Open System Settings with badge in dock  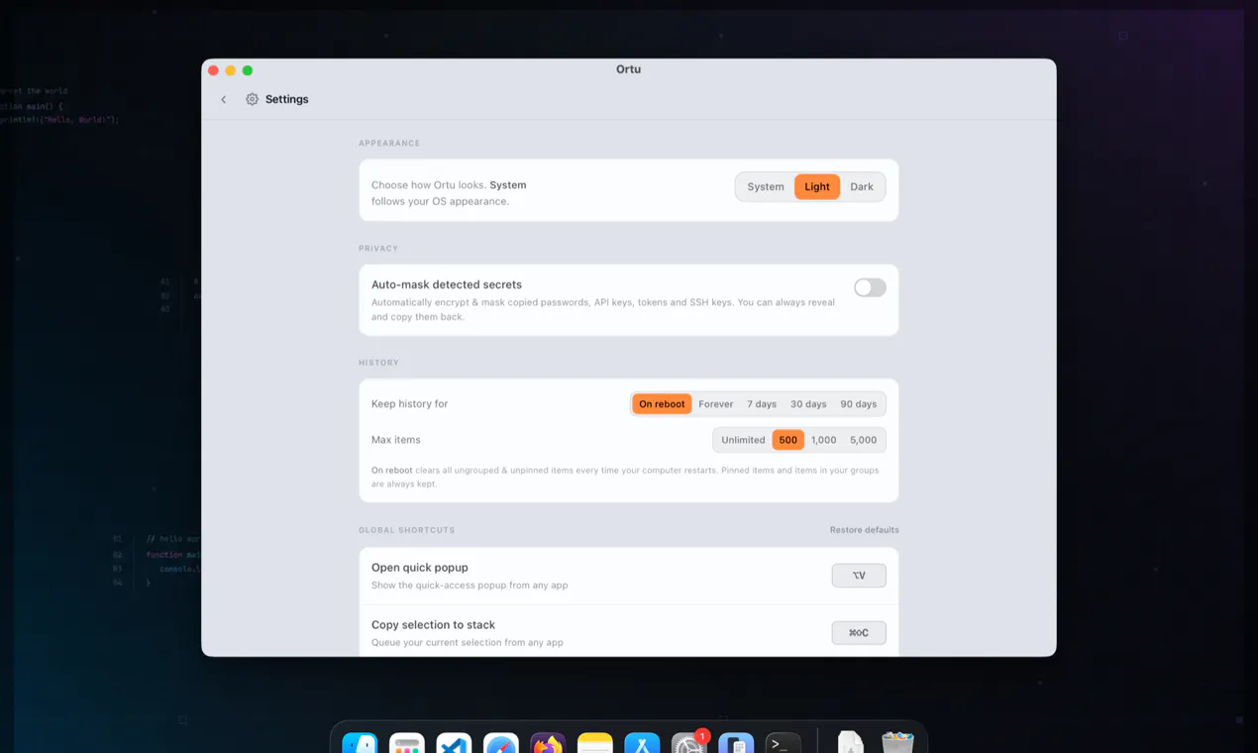click(x=689, y=744)
